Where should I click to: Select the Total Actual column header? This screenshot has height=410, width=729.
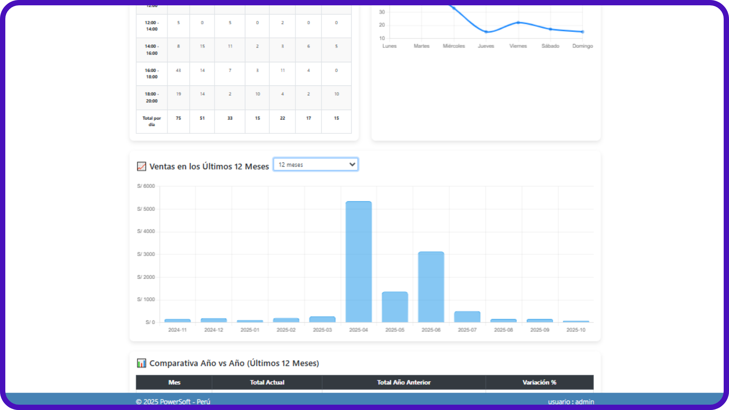[267, 382]
